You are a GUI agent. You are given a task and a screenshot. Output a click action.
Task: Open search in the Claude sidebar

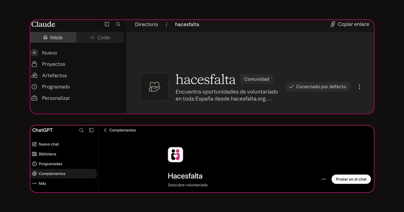118,24
